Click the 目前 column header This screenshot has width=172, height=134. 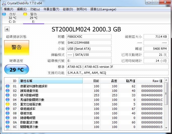[91, 81]
